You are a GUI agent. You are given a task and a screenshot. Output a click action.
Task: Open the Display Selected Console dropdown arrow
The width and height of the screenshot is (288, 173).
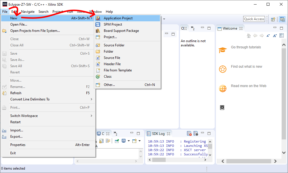coord(129,141)
